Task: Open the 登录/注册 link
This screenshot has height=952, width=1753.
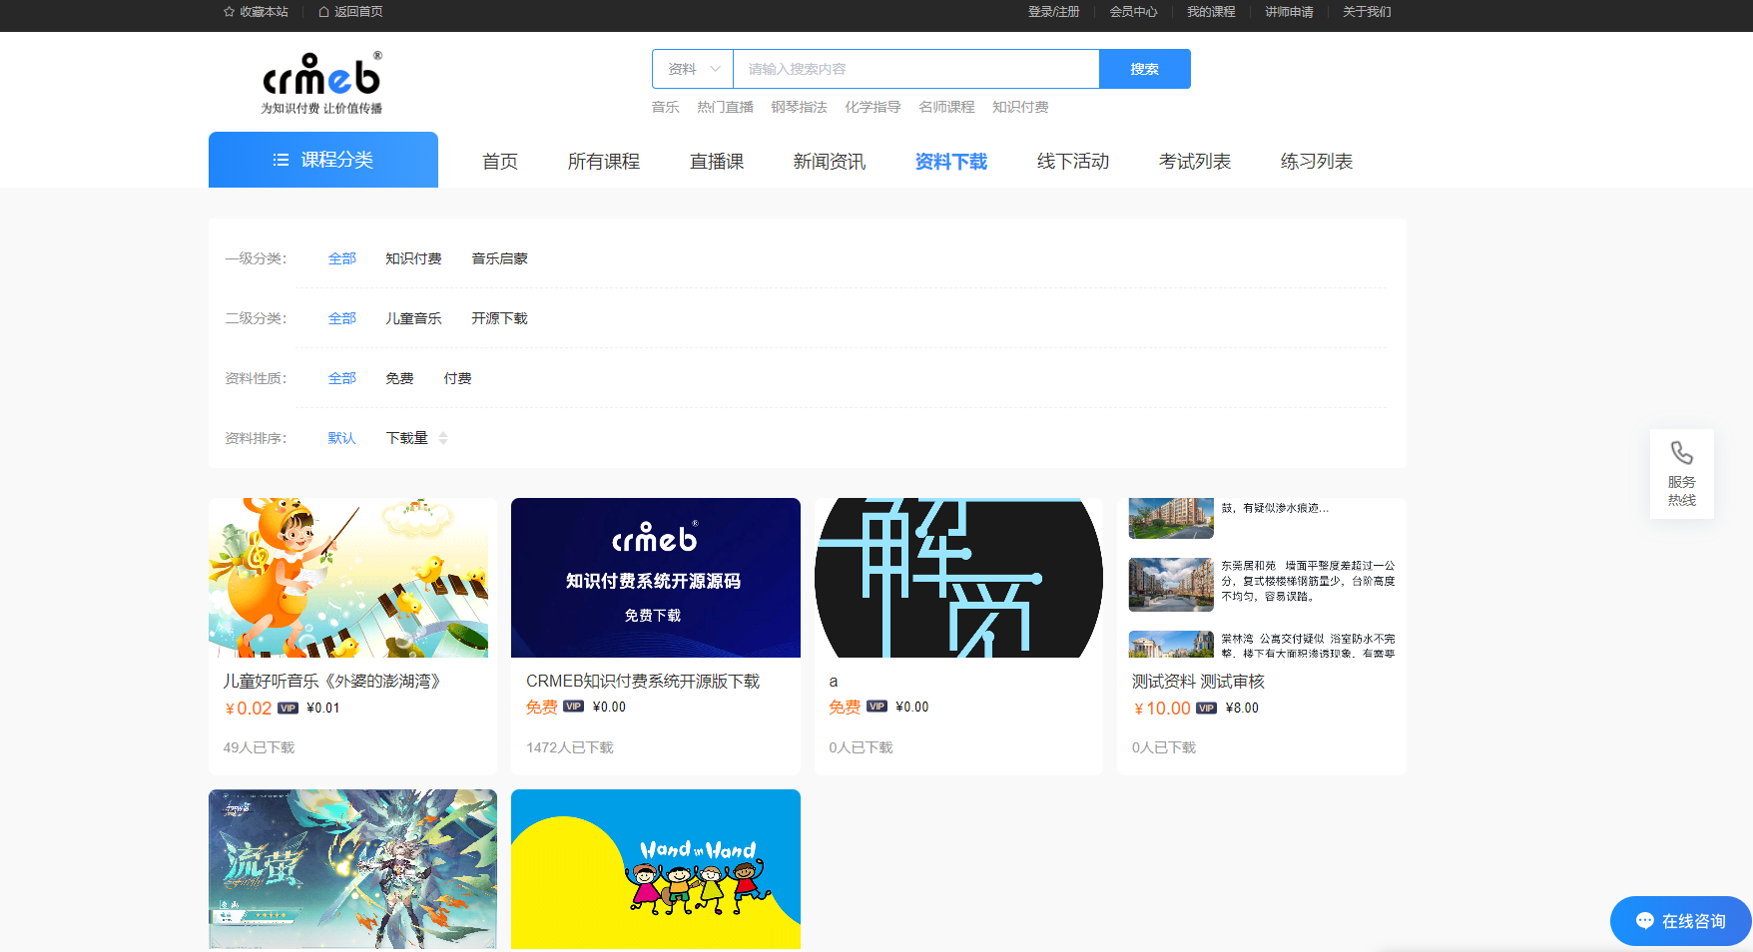Action: [x=1053, y=12]
